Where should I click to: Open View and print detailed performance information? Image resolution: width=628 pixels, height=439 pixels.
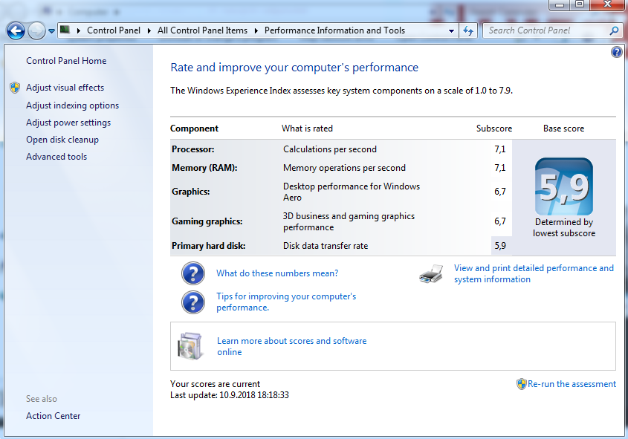534,273
